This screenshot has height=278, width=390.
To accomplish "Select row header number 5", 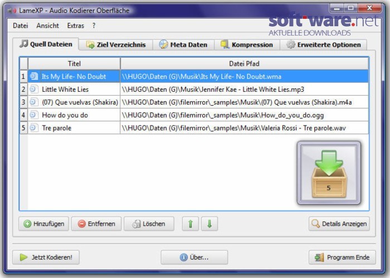I will 23,128.
